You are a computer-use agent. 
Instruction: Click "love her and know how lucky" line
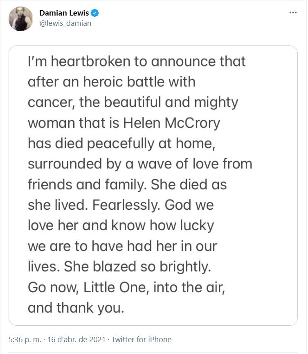coord(121,225)
